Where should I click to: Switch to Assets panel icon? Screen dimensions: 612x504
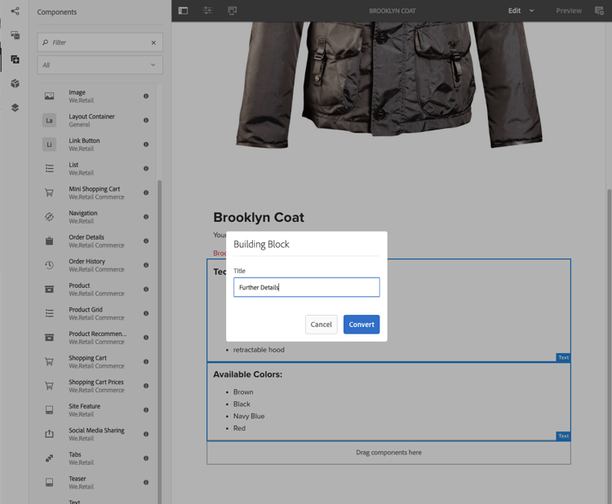click(x=15, y=35)
